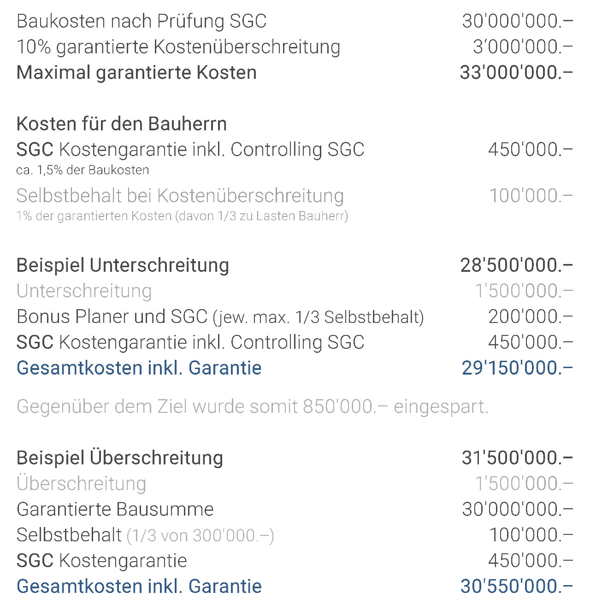
Task: Select the 'Maximal garantierte Kosten' bold line
Action: (x=136, y=73)
